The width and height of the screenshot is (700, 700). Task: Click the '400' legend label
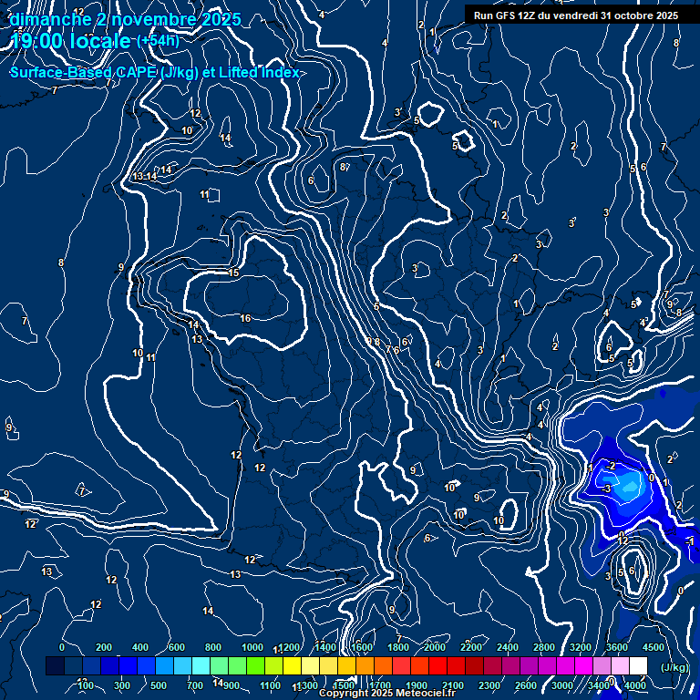coord(140,647)
